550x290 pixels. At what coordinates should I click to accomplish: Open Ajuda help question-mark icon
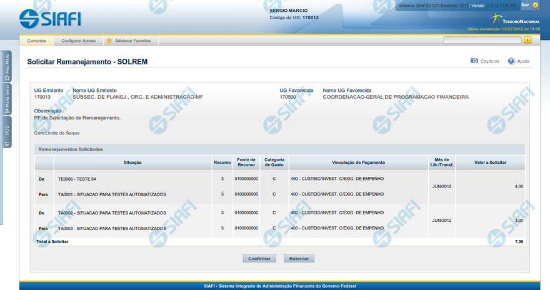click(511, 61)
